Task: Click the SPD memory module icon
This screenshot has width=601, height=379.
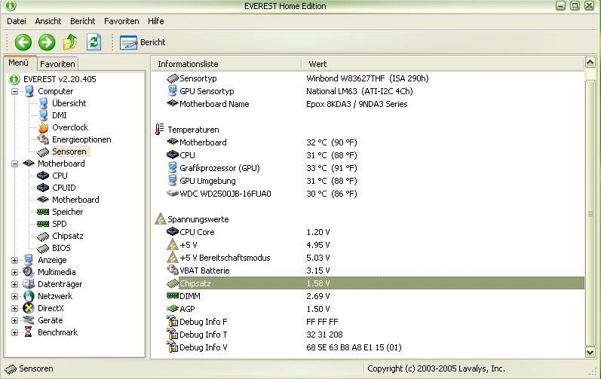Action: pos(43,224)
